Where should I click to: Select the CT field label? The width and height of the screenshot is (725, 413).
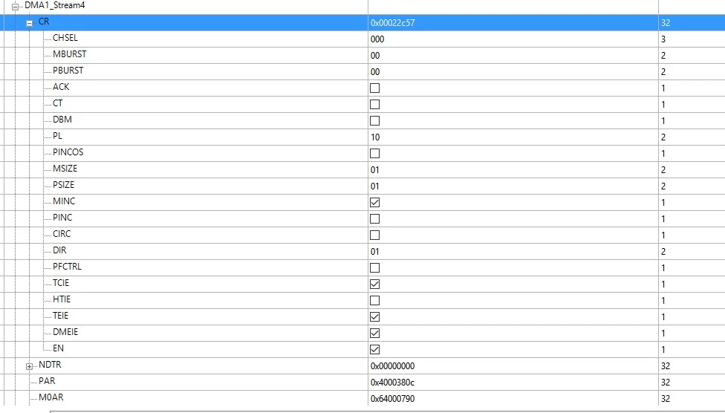coord(57,103)
